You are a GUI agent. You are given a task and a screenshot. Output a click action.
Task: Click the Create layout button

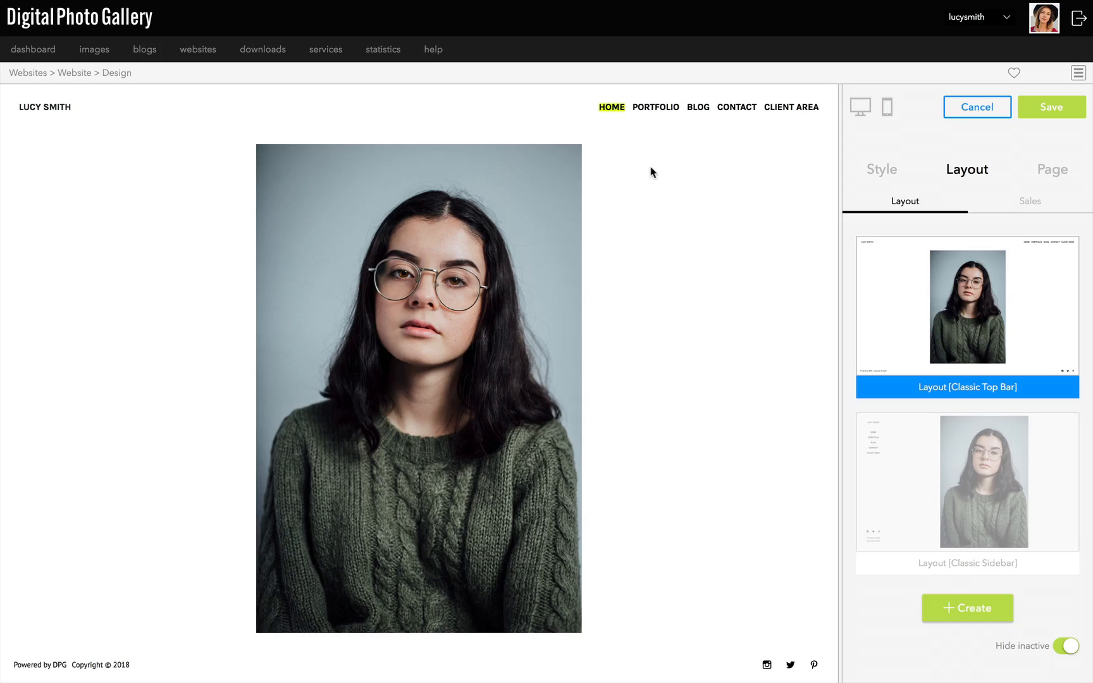(967, 608)
